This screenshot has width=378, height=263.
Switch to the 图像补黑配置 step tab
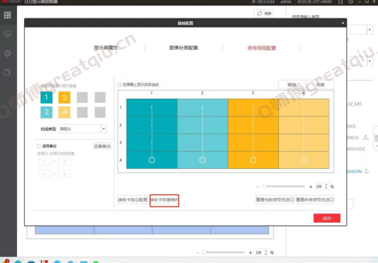[183, 48]
